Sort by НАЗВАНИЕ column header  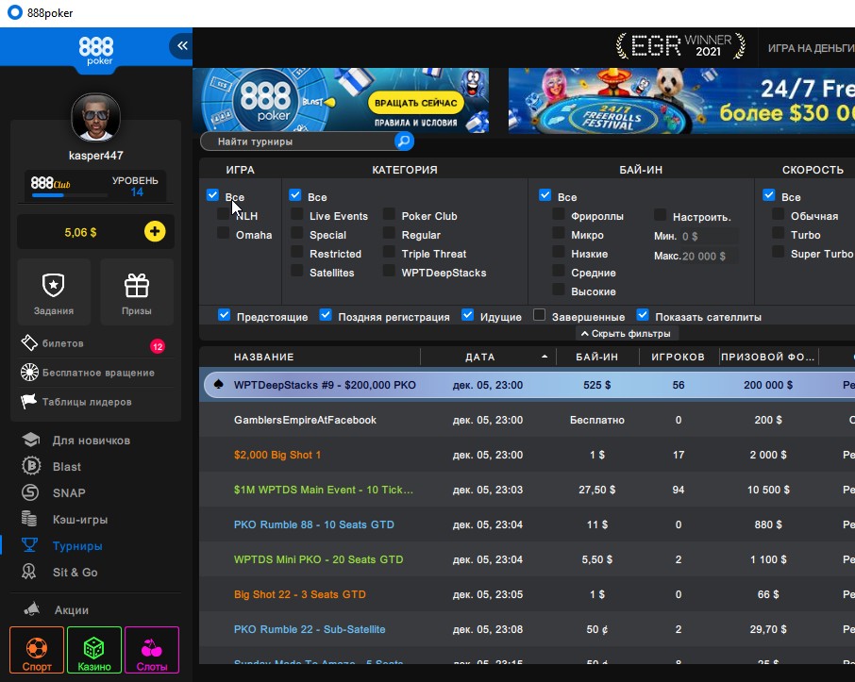point(264,358)
